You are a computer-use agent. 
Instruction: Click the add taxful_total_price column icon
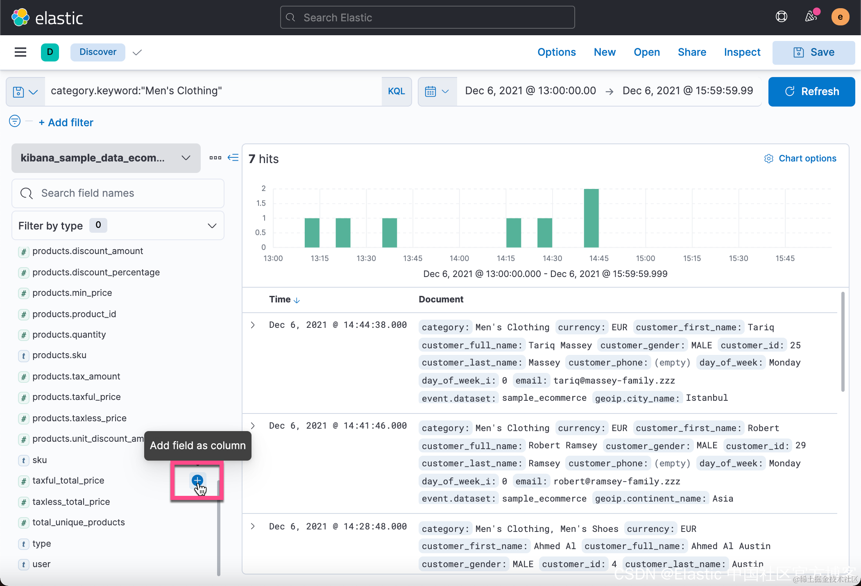pyautogui.click(x=197, y=480)
